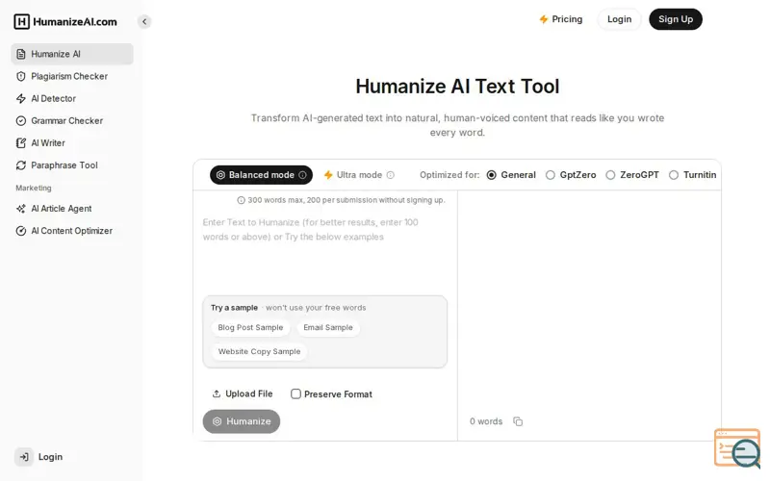Open Humanize AI in the sidebar
The height and width of the screenshot is (481, 770).
click(72, 54)
